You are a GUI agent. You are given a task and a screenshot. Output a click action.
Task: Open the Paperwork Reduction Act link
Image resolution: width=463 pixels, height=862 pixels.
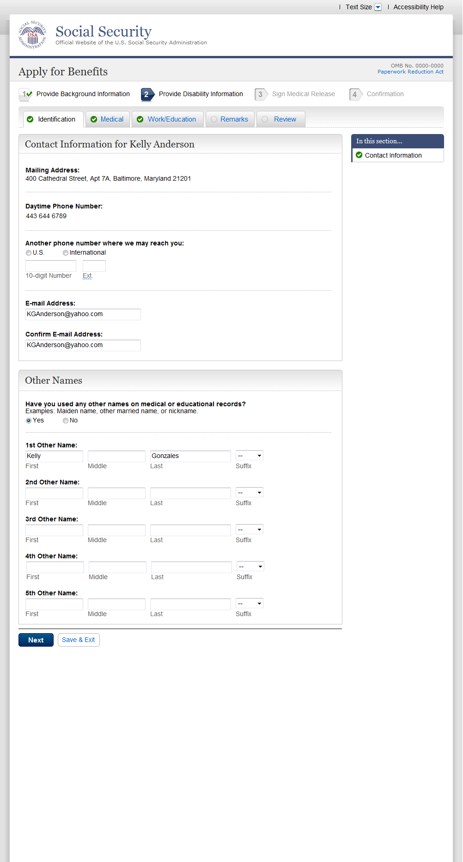[x=410, y=72]
